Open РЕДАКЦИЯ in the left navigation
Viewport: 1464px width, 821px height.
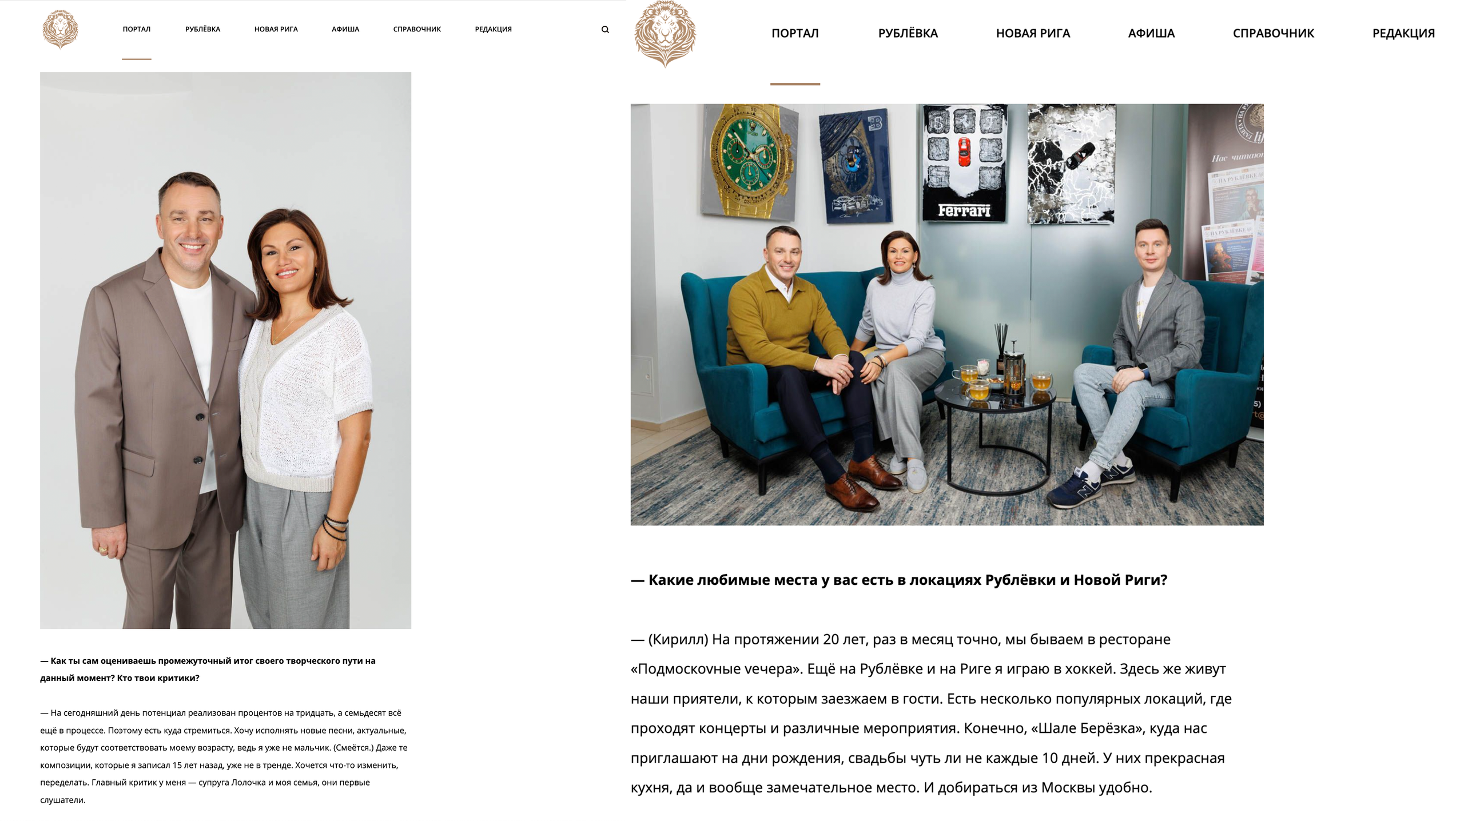[x=493, y=29]
